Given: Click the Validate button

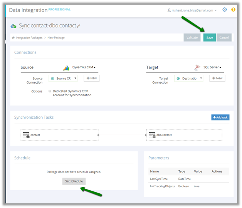Looking at the screenshot, I should 192,38.
